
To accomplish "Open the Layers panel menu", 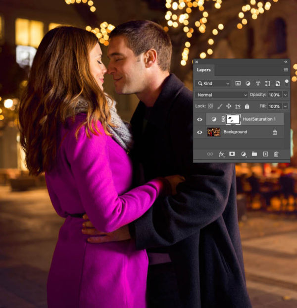I will [x=286, y=70].
